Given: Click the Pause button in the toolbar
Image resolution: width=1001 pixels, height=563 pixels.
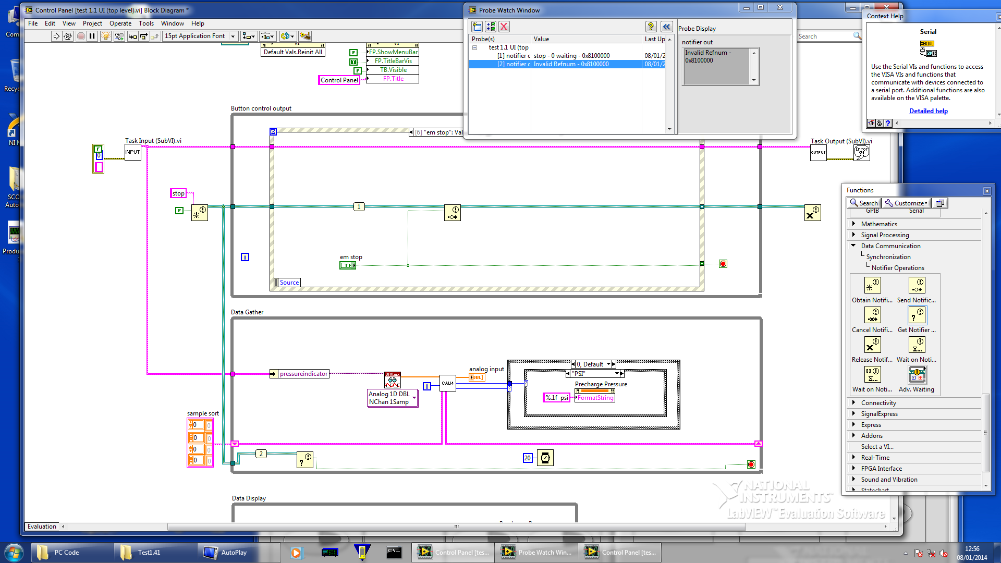Looking at the screenshot, I should point(92,36).
